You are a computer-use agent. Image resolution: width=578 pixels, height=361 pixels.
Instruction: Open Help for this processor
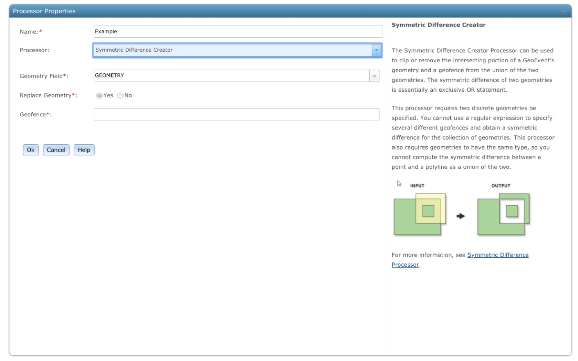tap(84, 150)
